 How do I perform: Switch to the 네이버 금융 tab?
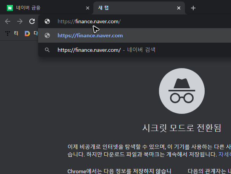(47, 8)
